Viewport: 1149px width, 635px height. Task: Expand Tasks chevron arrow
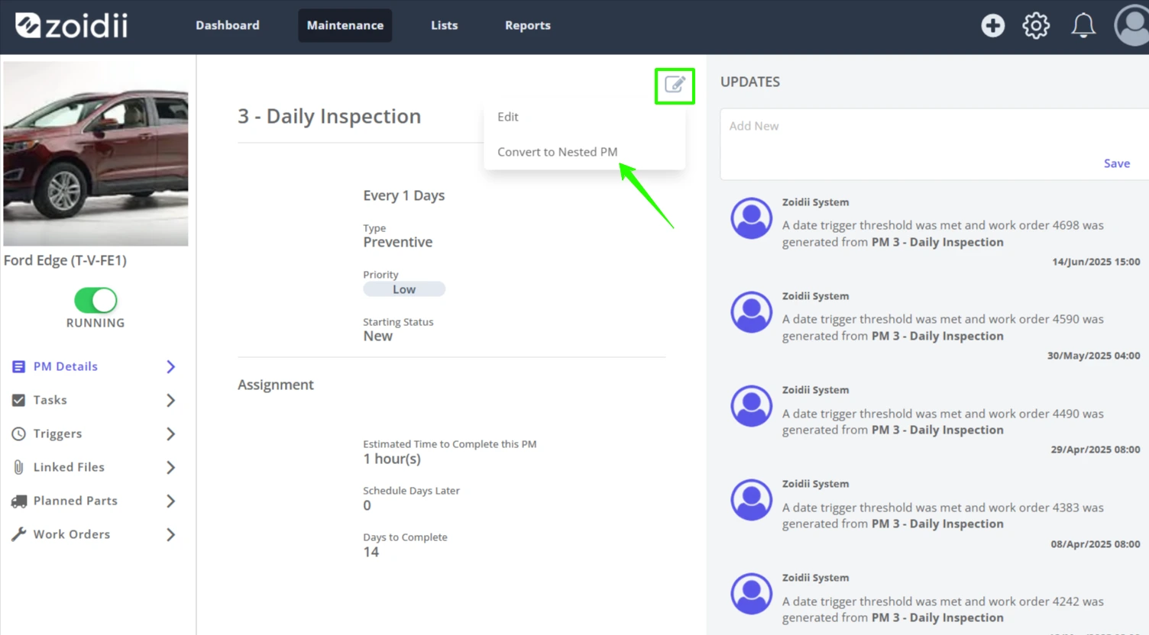171,400
